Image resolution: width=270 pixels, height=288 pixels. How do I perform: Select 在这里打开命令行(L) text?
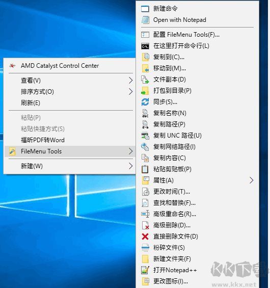point(181,46)
